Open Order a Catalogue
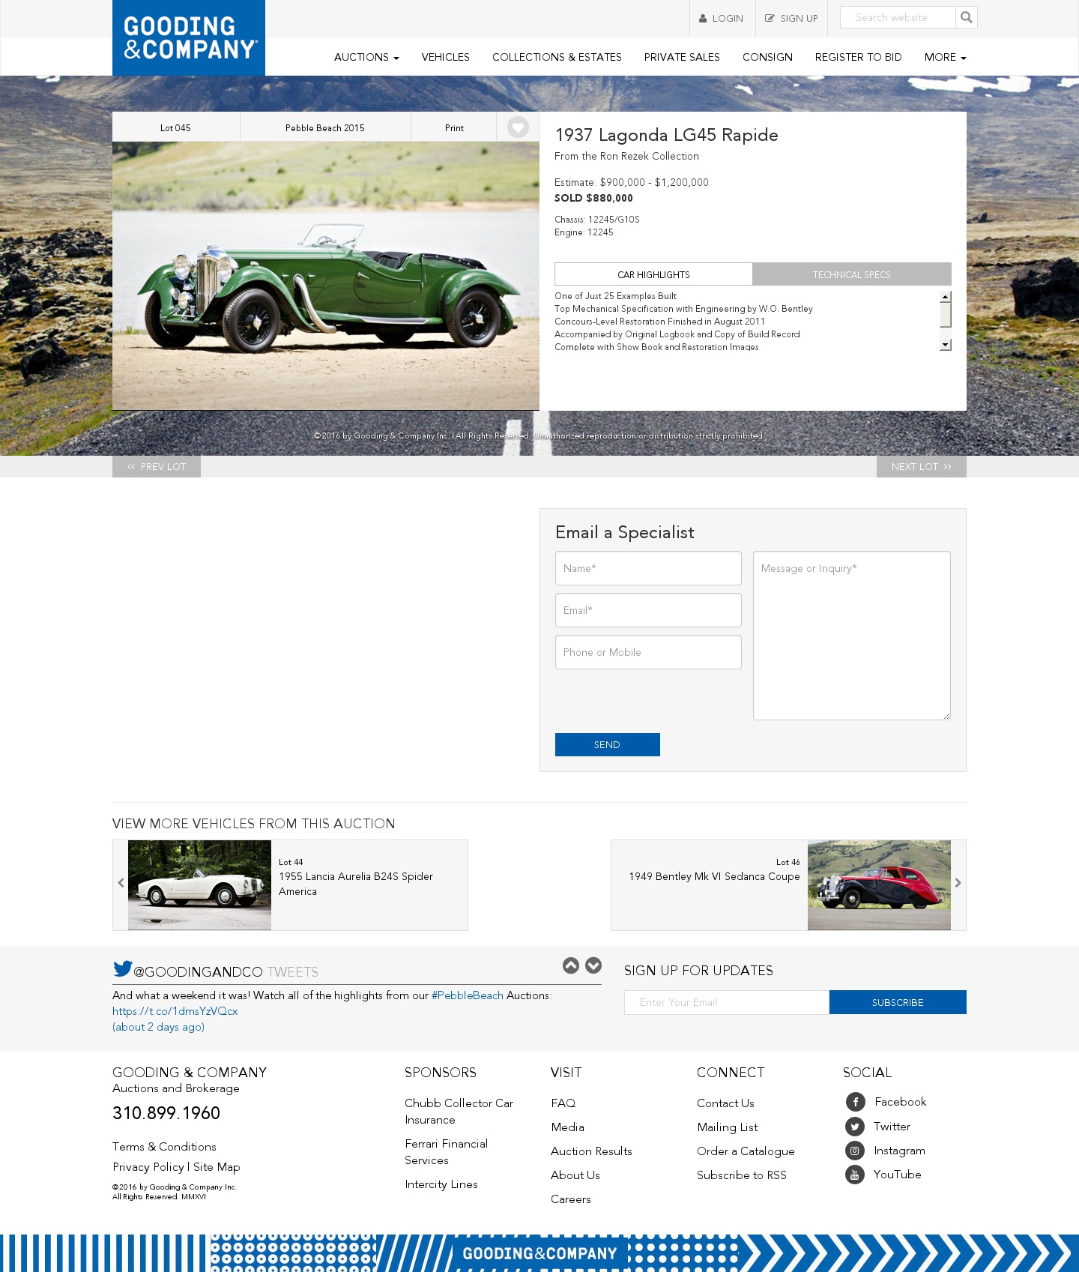The height and width of the screenshot is (1272, 1079). click(746, 1151)
